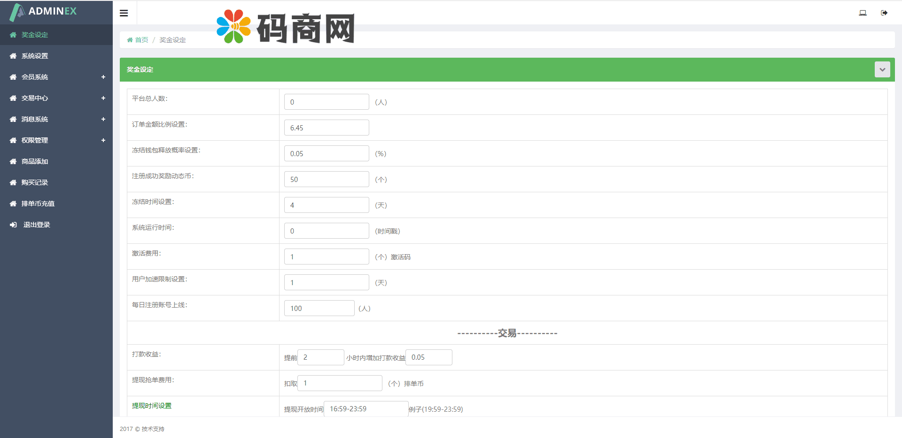Open 购买记录 in the sidebar
The width and height of the screenshot is (902, 438).
coord(35,182)
